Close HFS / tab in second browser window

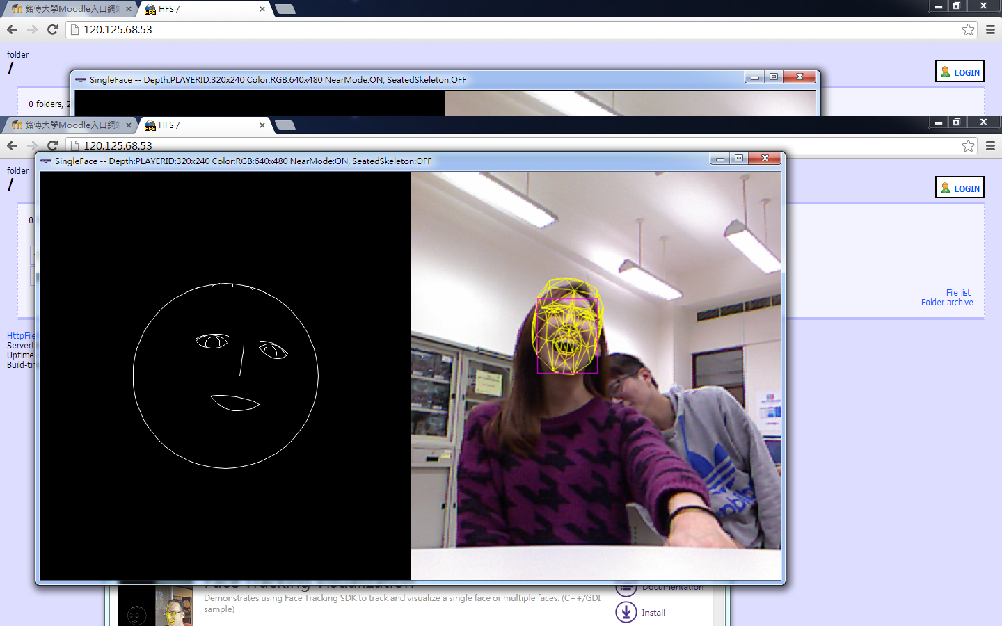coord(262,125)
